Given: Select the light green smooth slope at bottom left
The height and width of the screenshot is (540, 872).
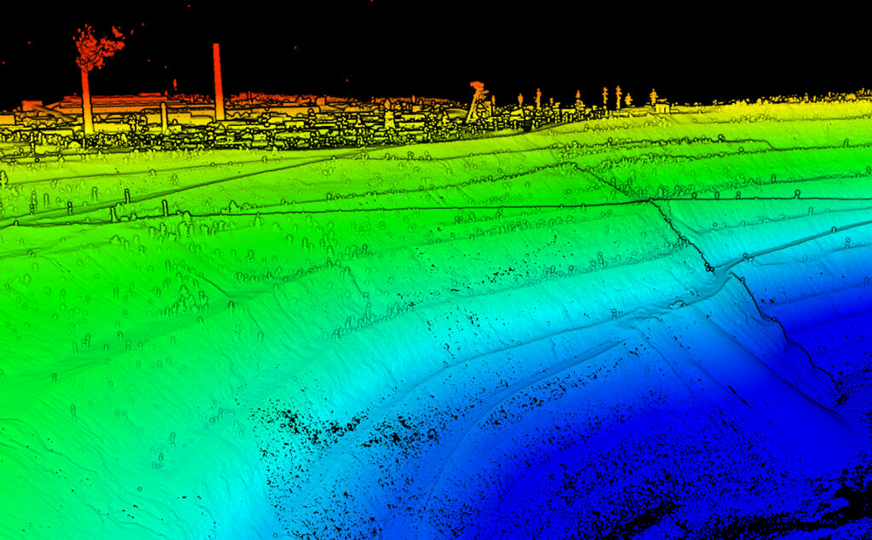Looking at the screenshot, I should (x=102, y=477).
